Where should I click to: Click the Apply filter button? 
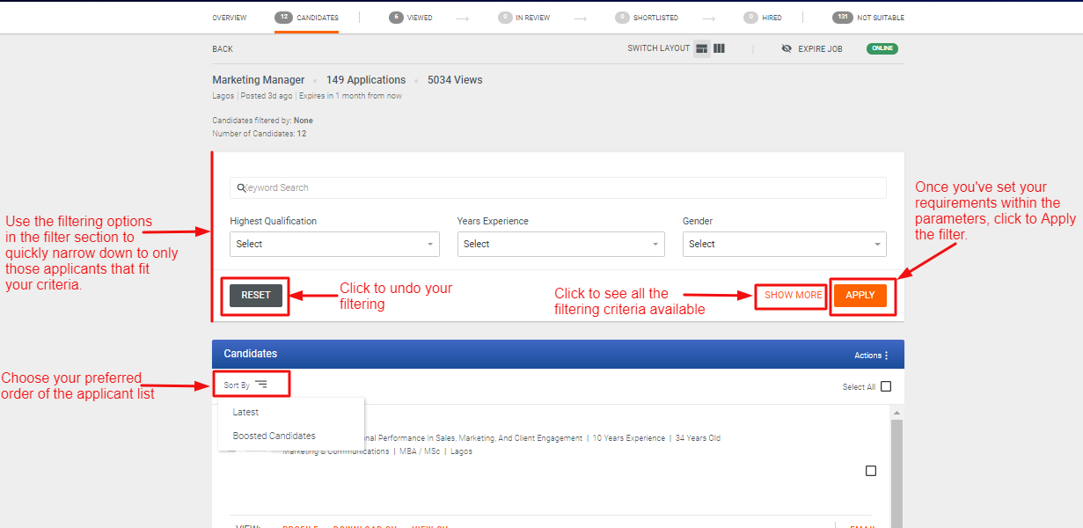pyautogui.click(x=860, y=295)
